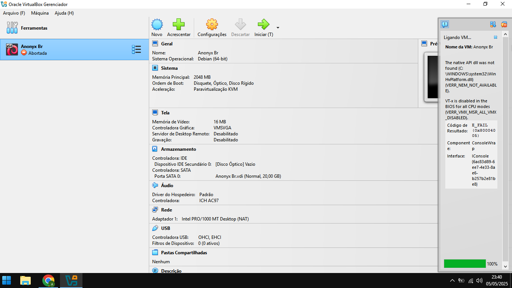
Task: Open the Armazenamento settings header link
Action: (x=178, y=149)
